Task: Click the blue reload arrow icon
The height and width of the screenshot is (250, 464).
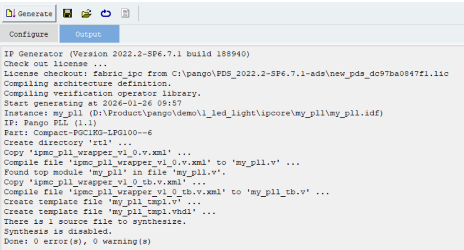Action: point(106,14)
